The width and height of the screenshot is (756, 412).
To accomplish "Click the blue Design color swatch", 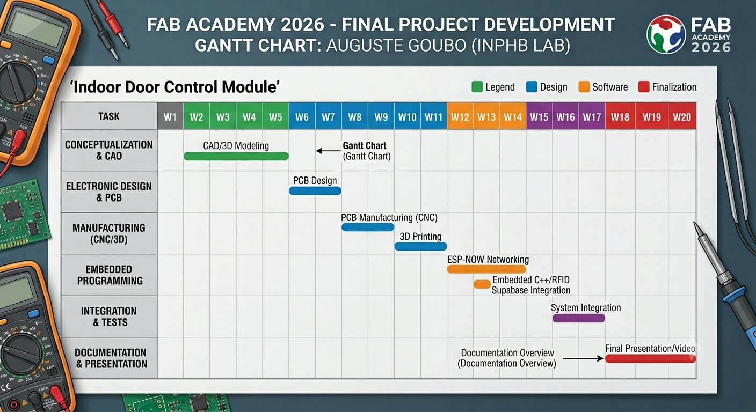I will tap(532, 87).
